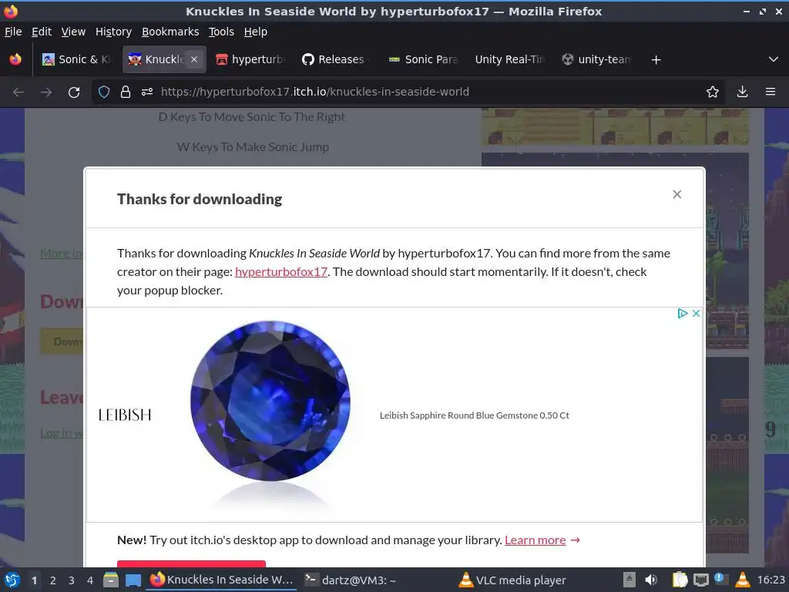This screenshot has width=789, height=592.
Task: Click the blue sapphire gemstone image
Action: (270, 401)
